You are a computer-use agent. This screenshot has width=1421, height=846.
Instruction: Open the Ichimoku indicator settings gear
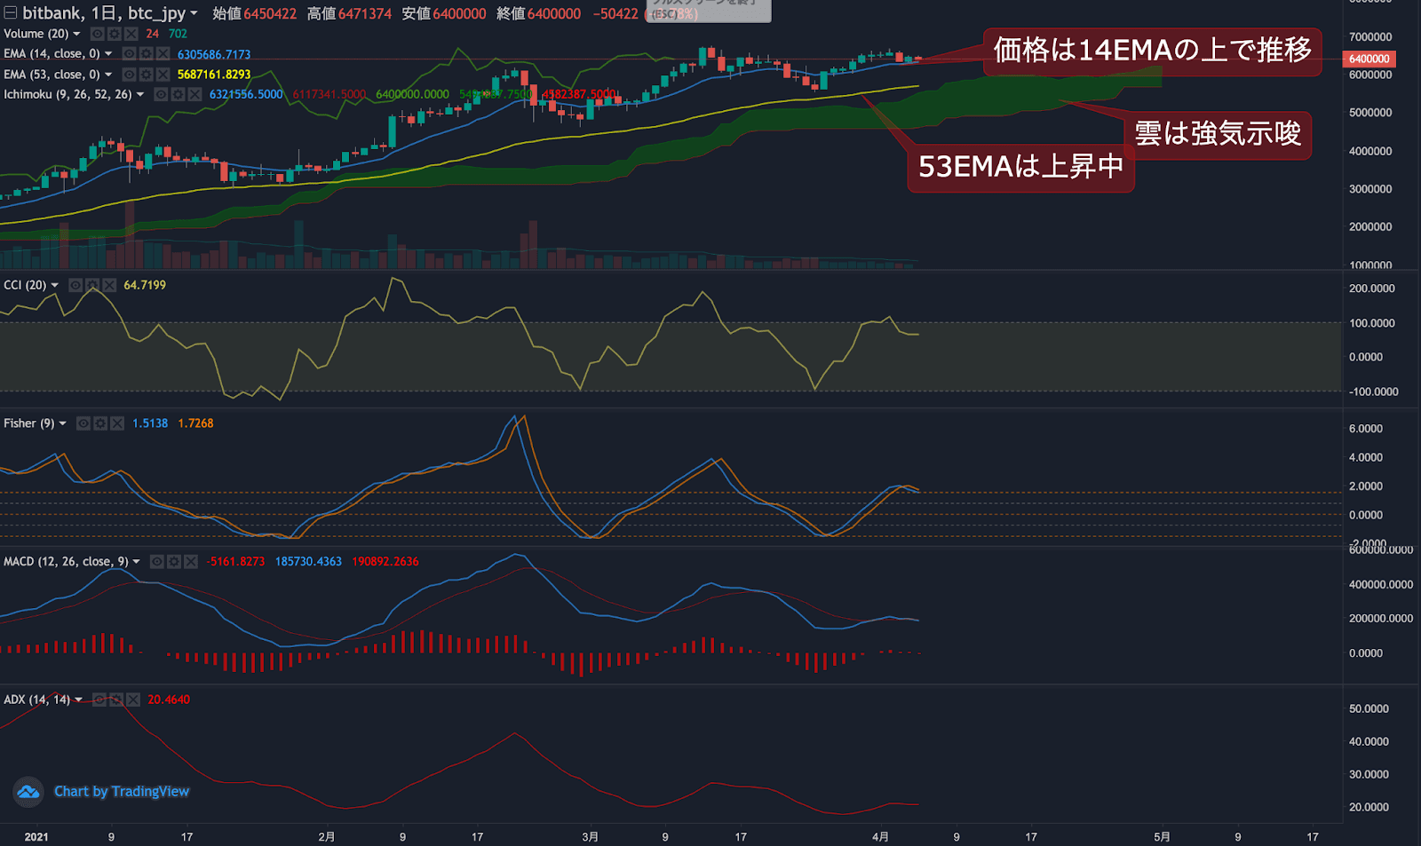[x=177, y=93]
